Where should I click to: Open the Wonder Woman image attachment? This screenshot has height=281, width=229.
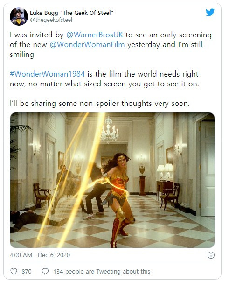(x=112, y=180)
